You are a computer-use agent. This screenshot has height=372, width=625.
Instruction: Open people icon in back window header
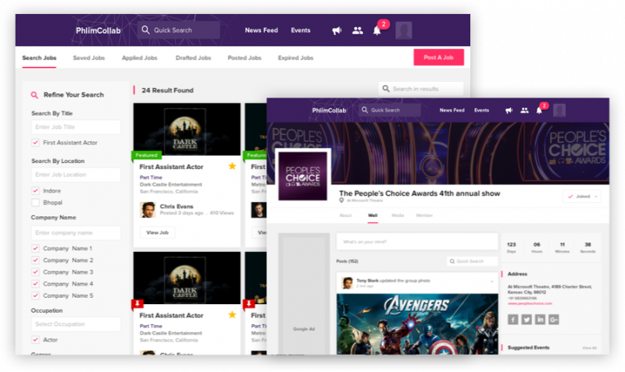coord(358,30)
